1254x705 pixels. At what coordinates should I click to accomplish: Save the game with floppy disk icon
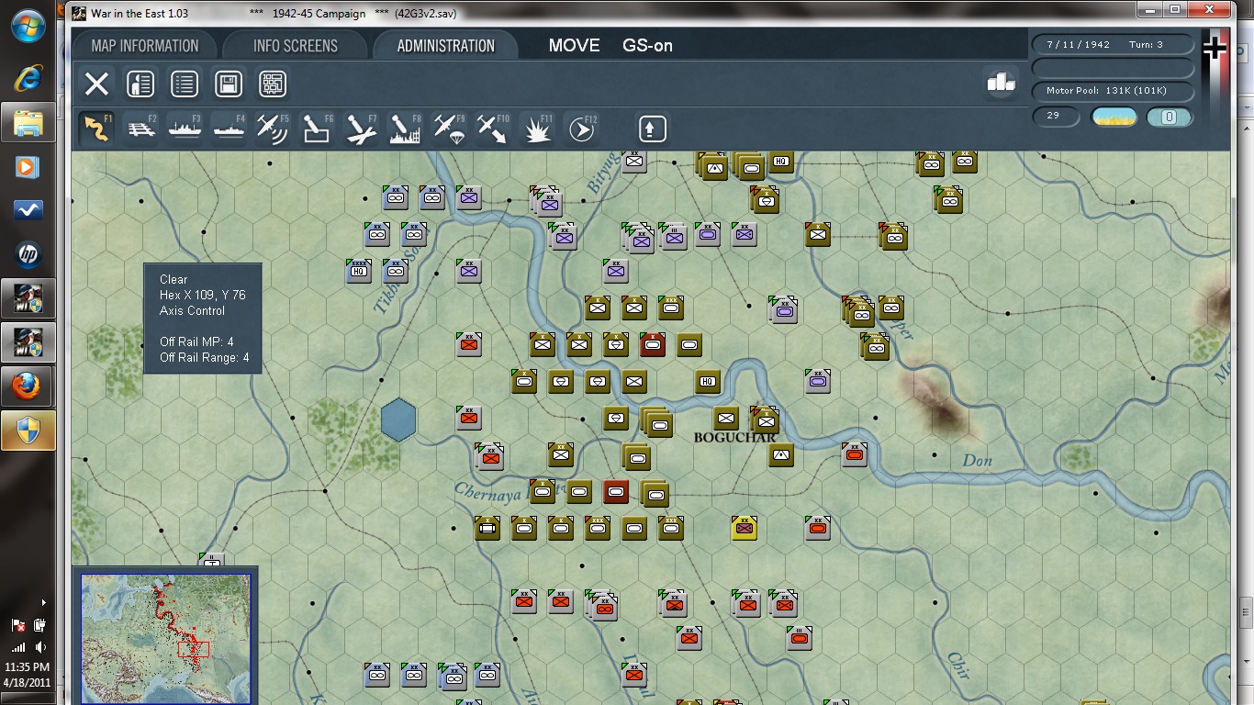[x=229, y=84]
